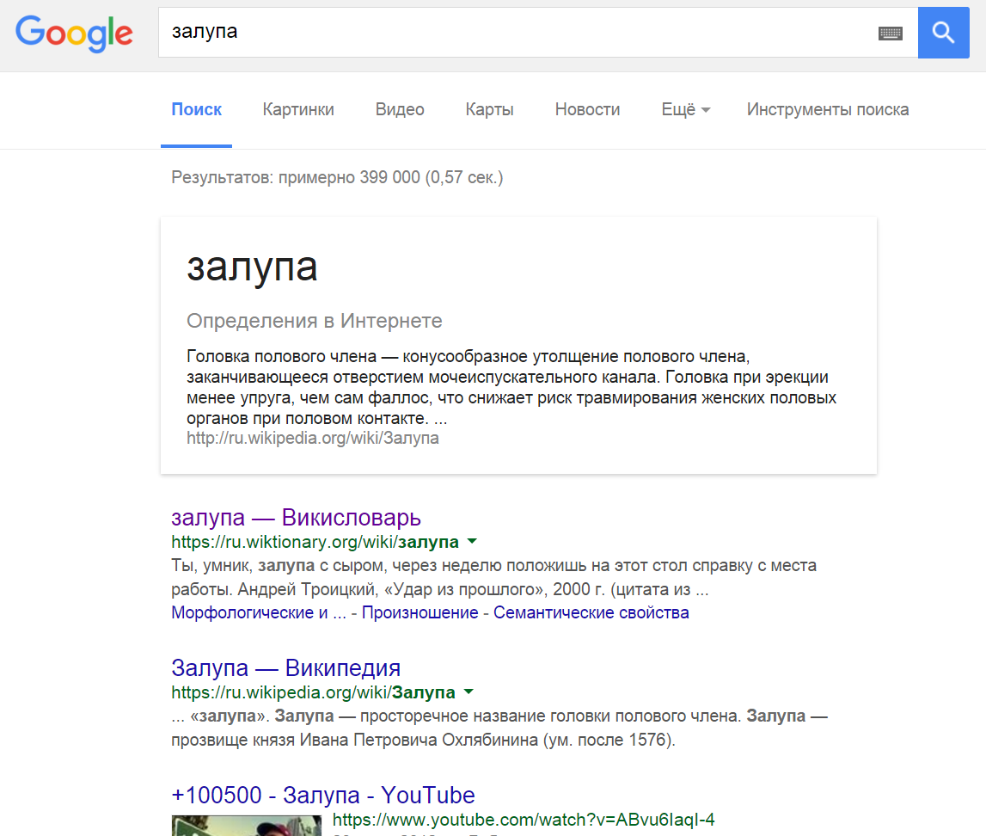Viewport: 986px width, 836px height.
Task: Open the 'Залупа — Википедия' result
Action: click(x=286, y=667)
